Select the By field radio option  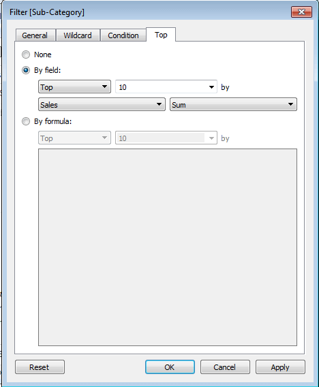(26, 70)
